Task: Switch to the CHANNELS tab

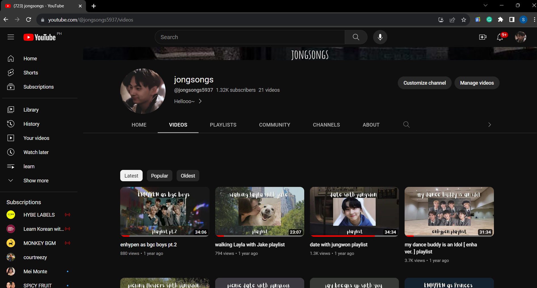Action: point(326,125)
